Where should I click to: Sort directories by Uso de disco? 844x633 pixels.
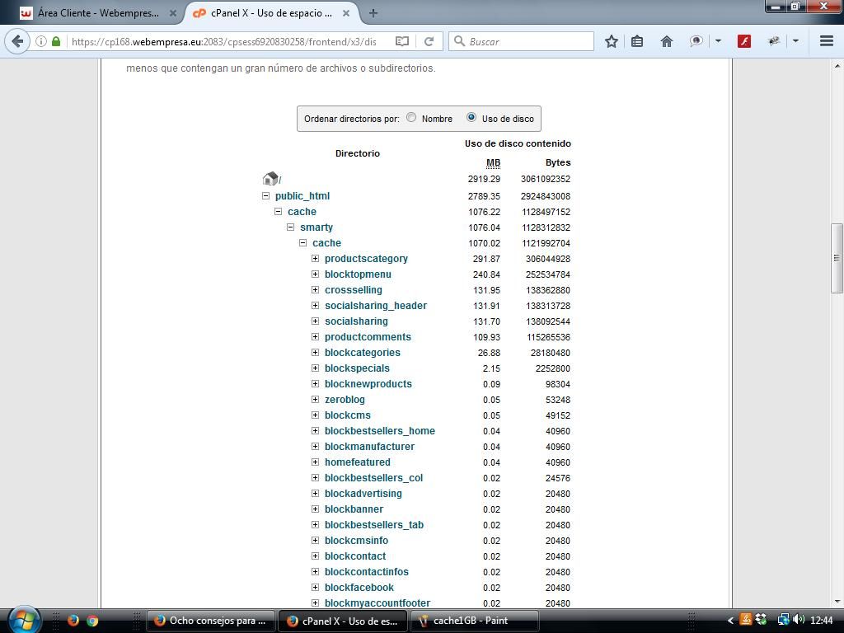(471, 117)
